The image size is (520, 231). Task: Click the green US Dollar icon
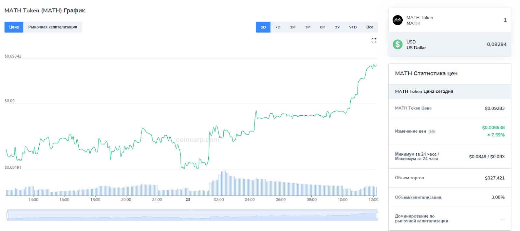397,45
